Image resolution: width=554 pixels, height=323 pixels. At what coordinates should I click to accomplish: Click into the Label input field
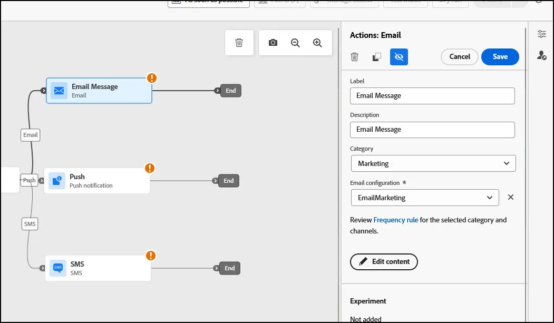432,96
